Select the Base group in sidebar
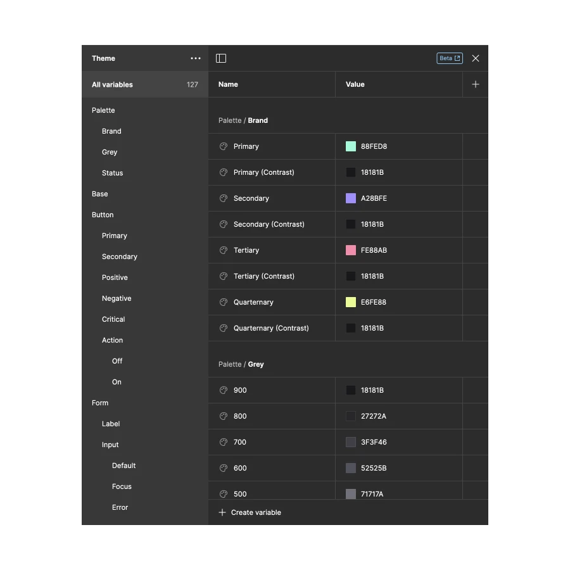570x570 pixels. point(99,194)
